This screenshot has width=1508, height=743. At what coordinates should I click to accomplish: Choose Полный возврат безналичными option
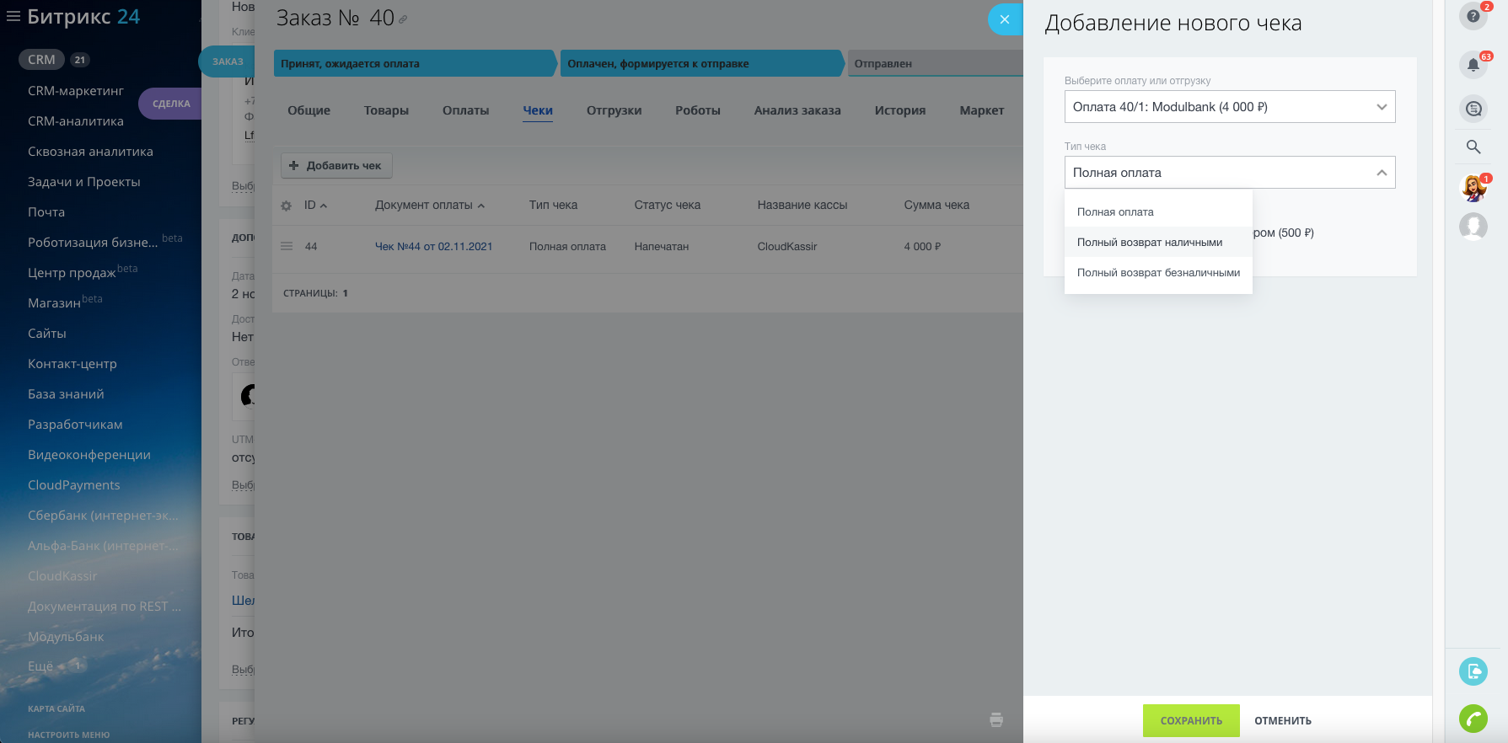pyautogui.click(x=1158, y=273)
